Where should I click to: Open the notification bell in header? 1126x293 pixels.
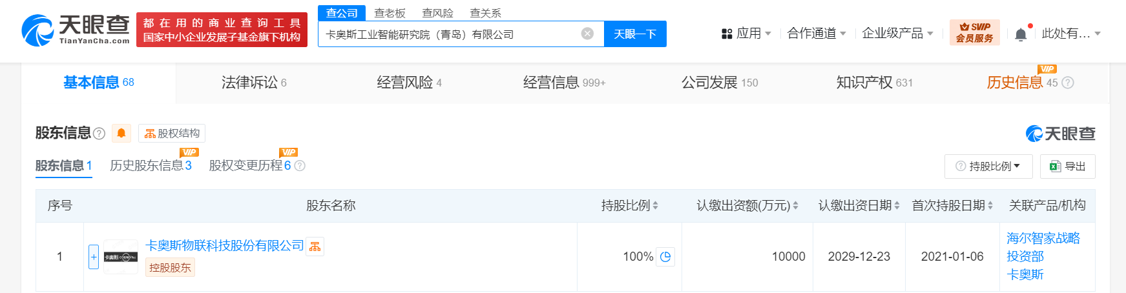[x=1021, y=34]
